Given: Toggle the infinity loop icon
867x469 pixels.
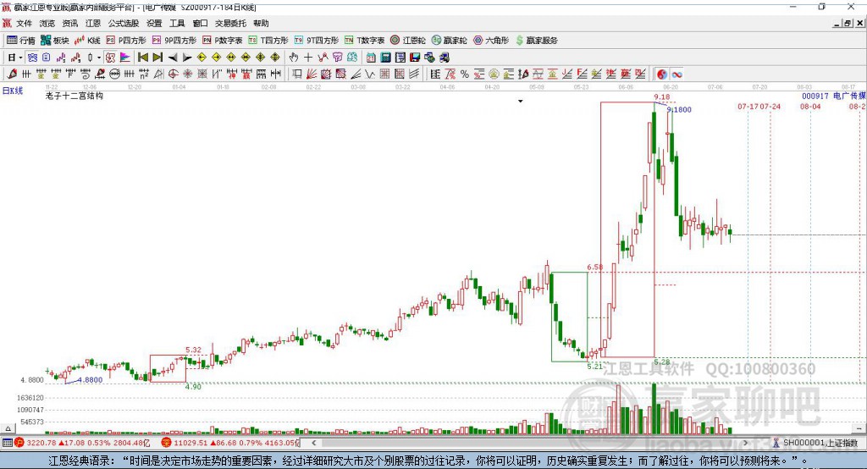Looking at the screenshot, I should [x=676, y=74].
